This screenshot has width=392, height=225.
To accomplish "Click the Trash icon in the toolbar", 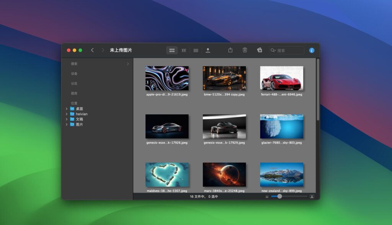I will point(245,50).
